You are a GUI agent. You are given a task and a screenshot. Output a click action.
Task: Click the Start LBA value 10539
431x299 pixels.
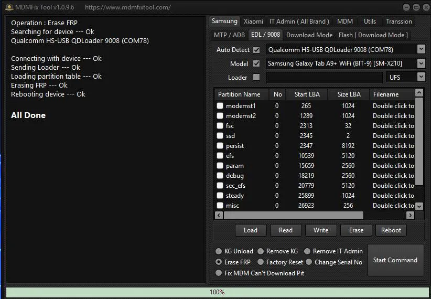click(x=306, y=156)
